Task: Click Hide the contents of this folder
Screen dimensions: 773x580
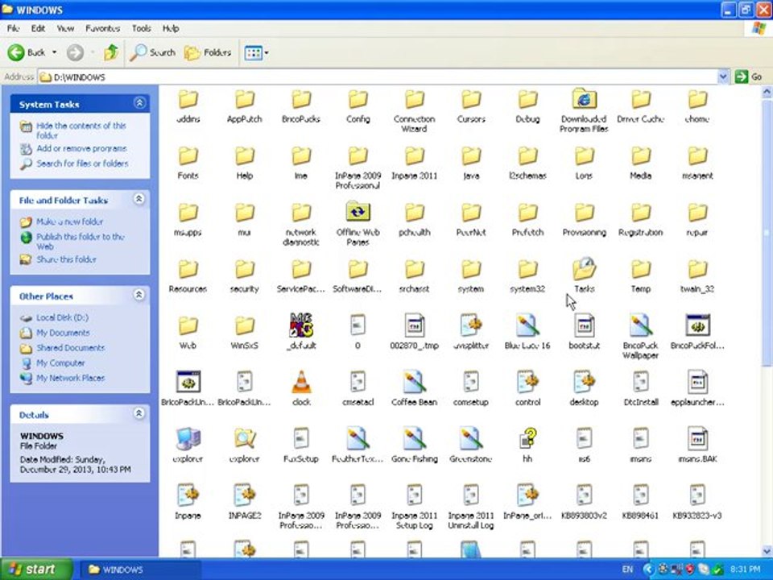Action: [x=81, y=130]
